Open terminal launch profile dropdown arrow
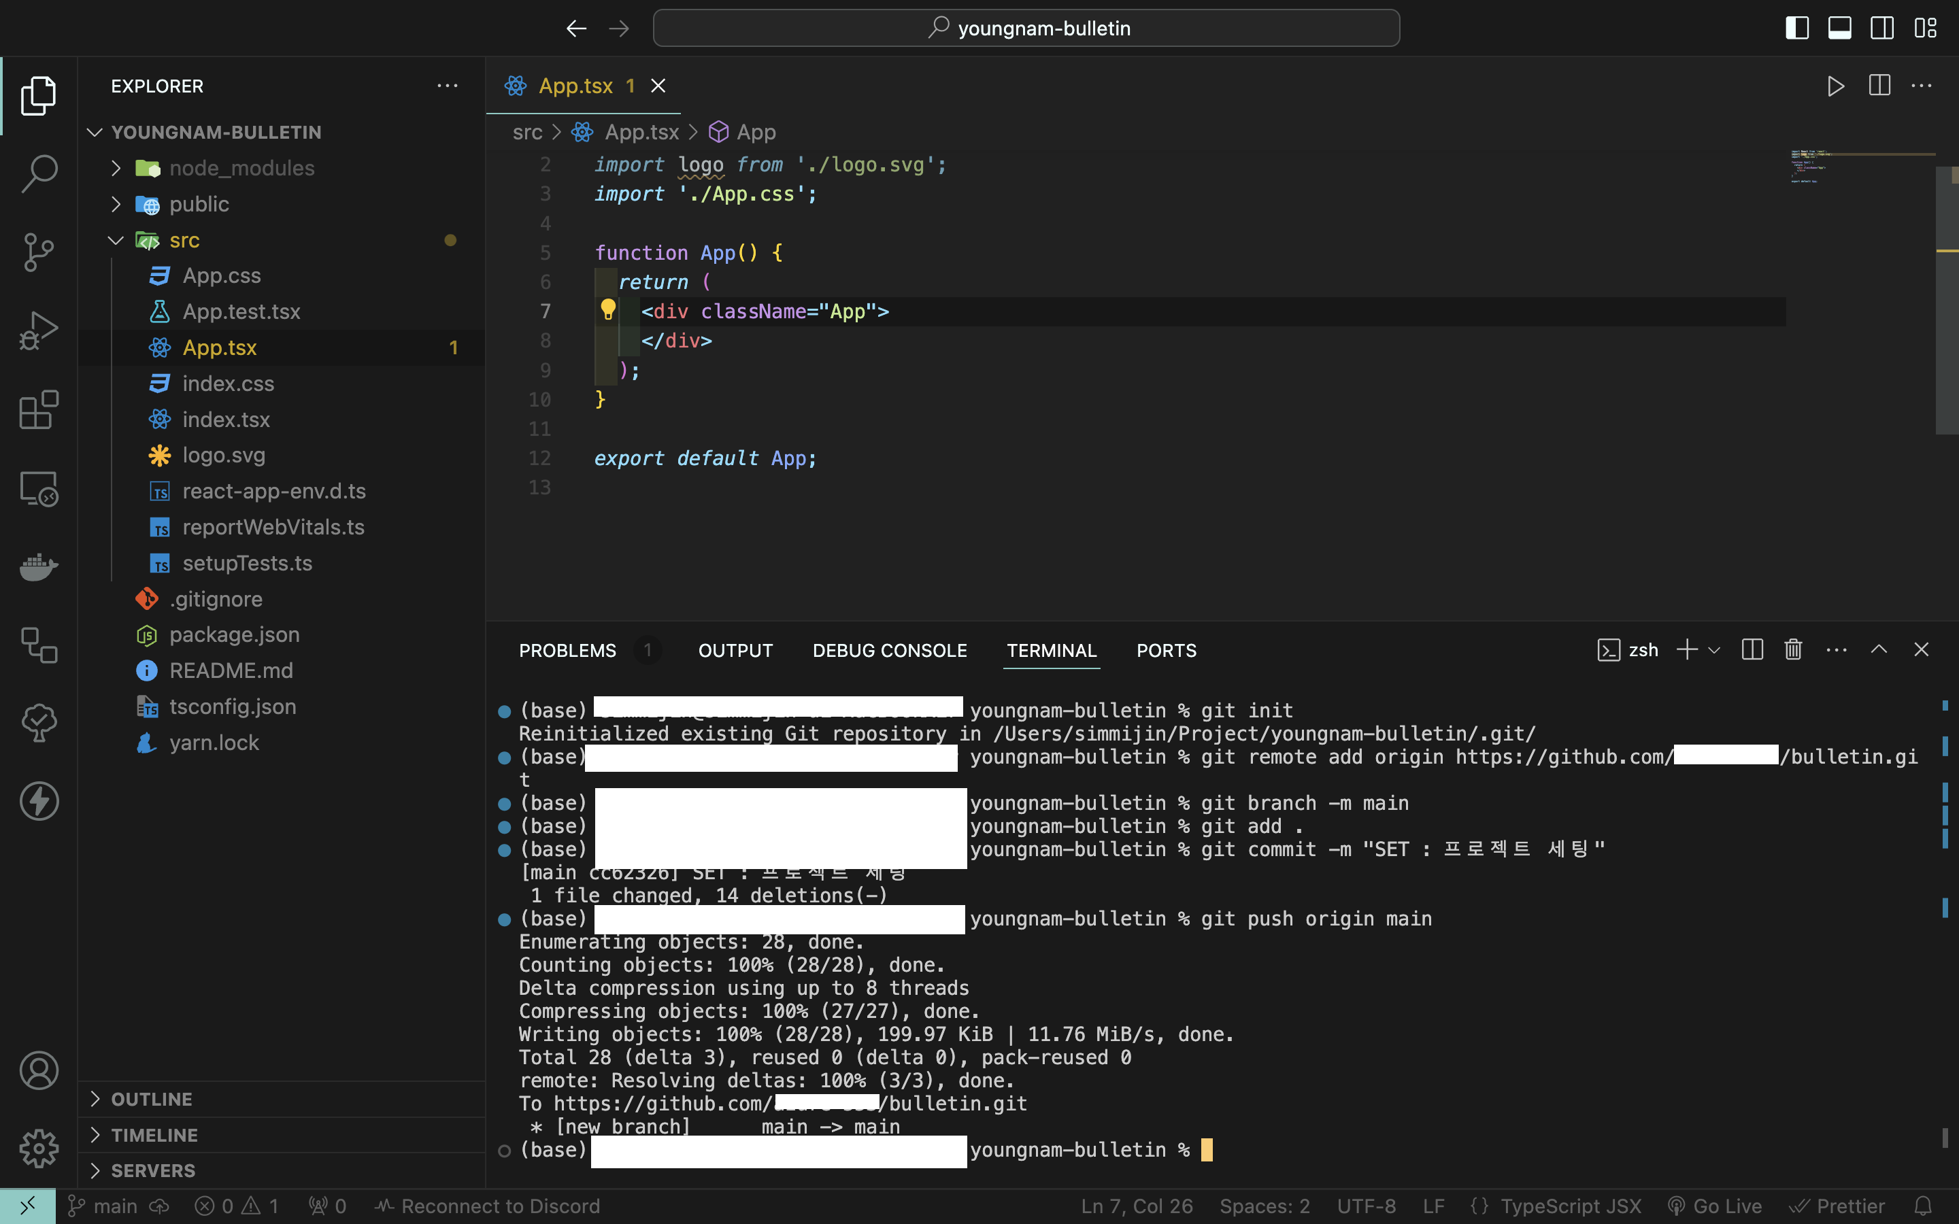The height and width of the screenshot is (1224, 1959). click(x=1713, y=649)
